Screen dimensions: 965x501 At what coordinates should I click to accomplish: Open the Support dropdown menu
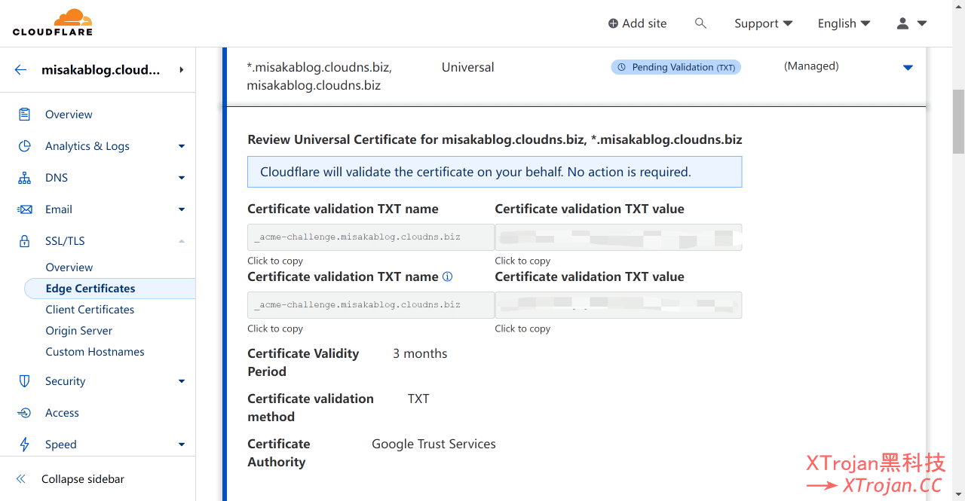point(763,23)
